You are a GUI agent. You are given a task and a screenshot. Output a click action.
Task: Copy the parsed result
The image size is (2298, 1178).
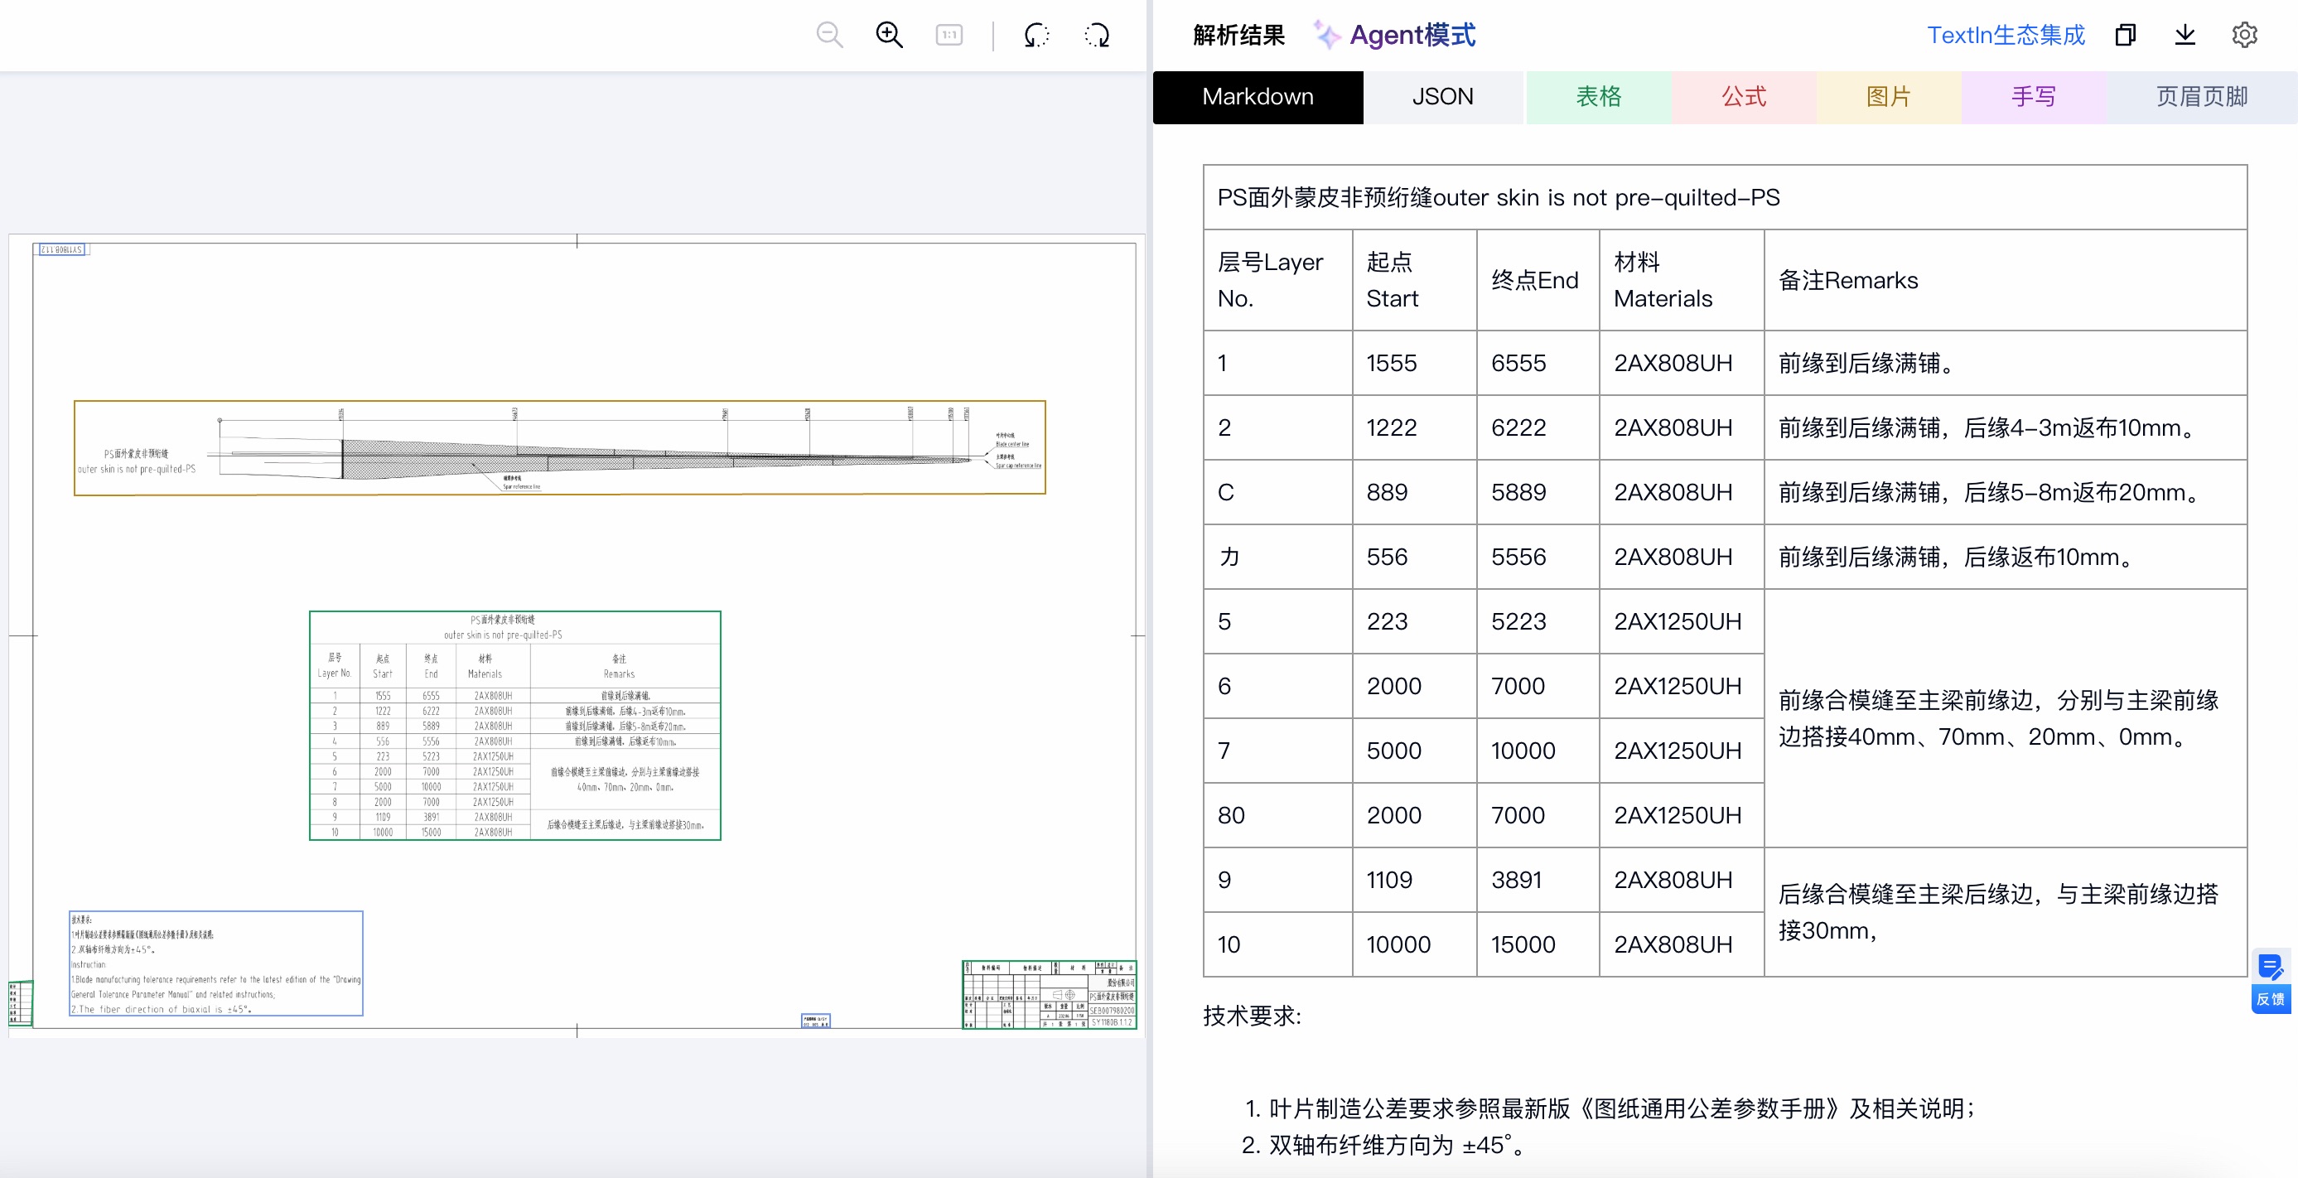(x=2126, y=35)
